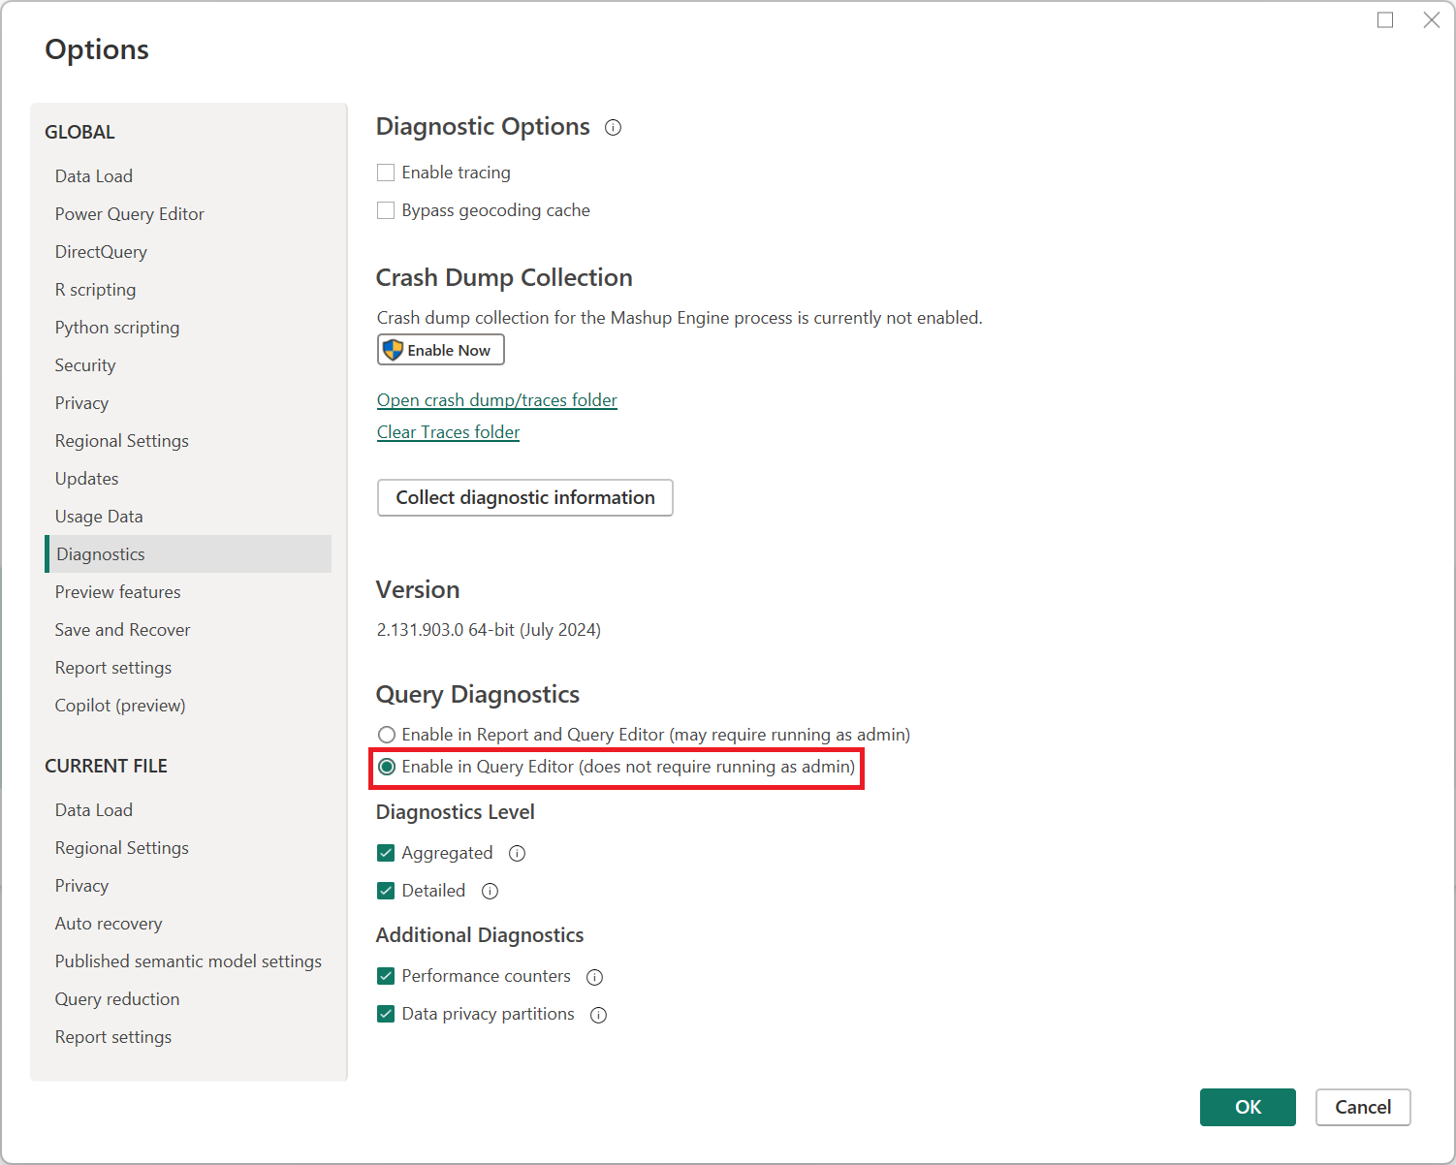Screen dimensions: 1456x1165
Task: Select Python scripting in sidebar
Action: 188,328
